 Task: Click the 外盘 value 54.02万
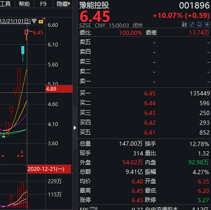point(133,162)
